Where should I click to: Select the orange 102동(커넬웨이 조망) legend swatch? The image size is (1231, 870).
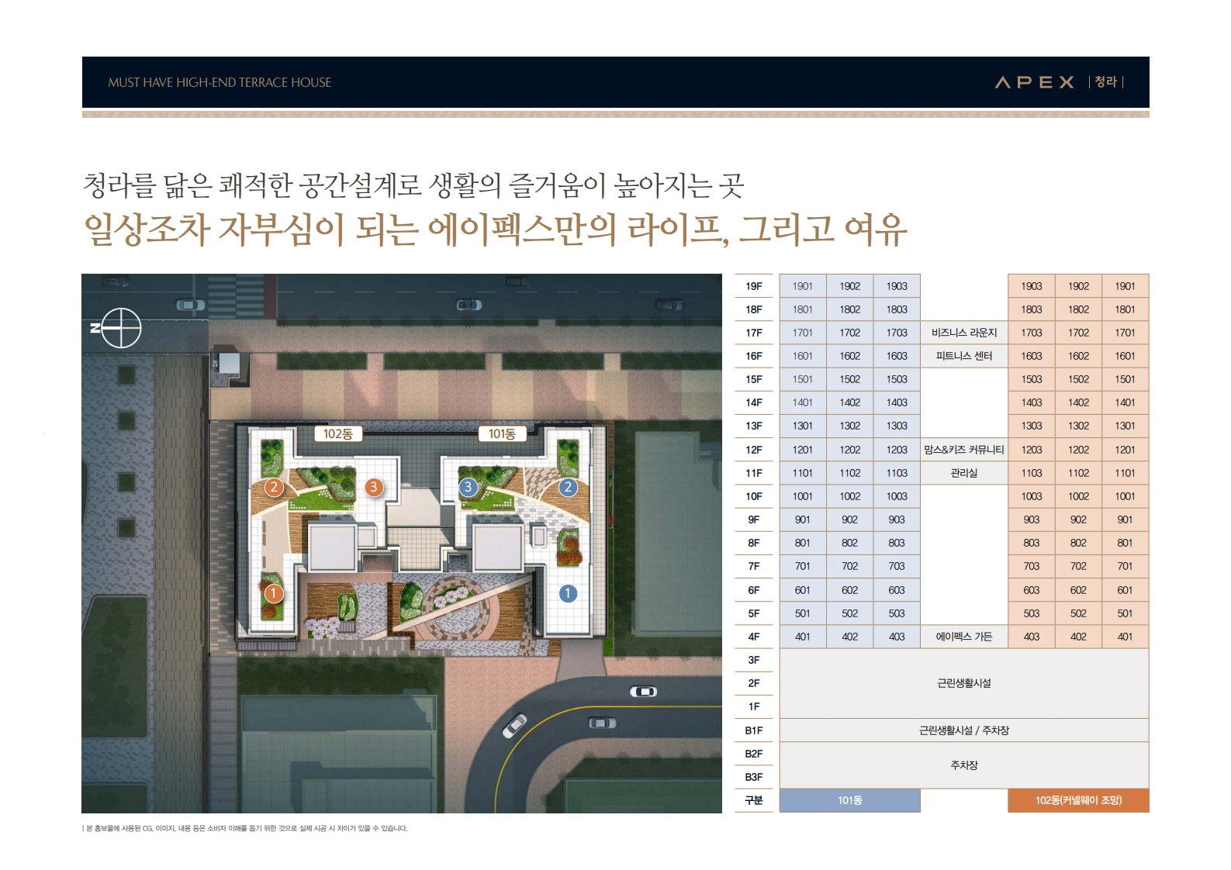1077,800
